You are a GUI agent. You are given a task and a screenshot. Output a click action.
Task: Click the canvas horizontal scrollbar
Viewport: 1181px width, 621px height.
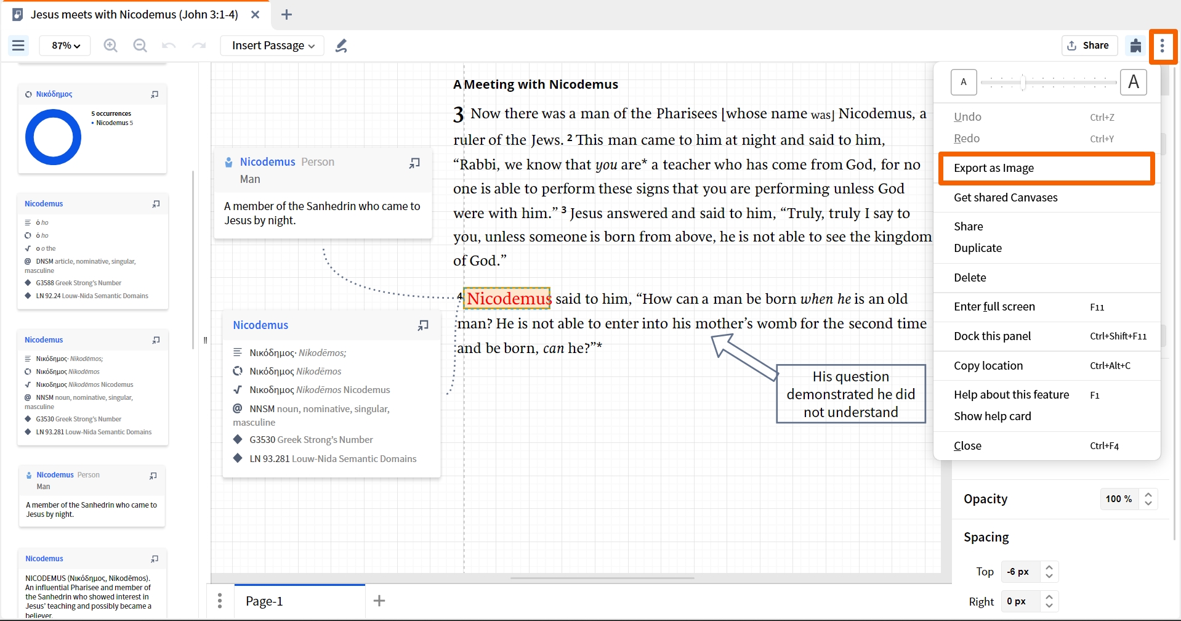pos(602,578)
